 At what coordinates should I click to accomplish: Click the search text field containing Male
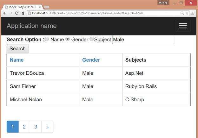point(143,40)
